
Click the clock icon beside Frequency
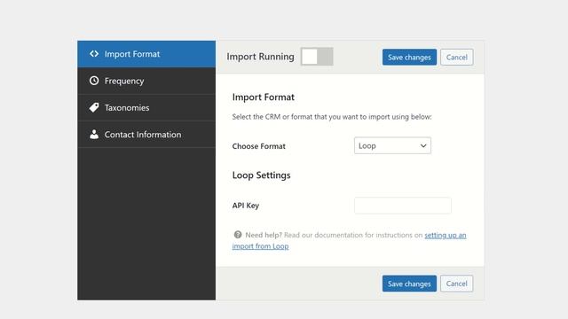[x=94, y=81]
